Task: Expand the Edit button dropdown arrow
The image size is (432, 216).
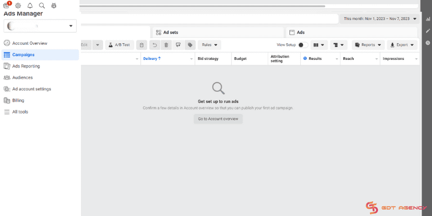Action: click(98, 45)
